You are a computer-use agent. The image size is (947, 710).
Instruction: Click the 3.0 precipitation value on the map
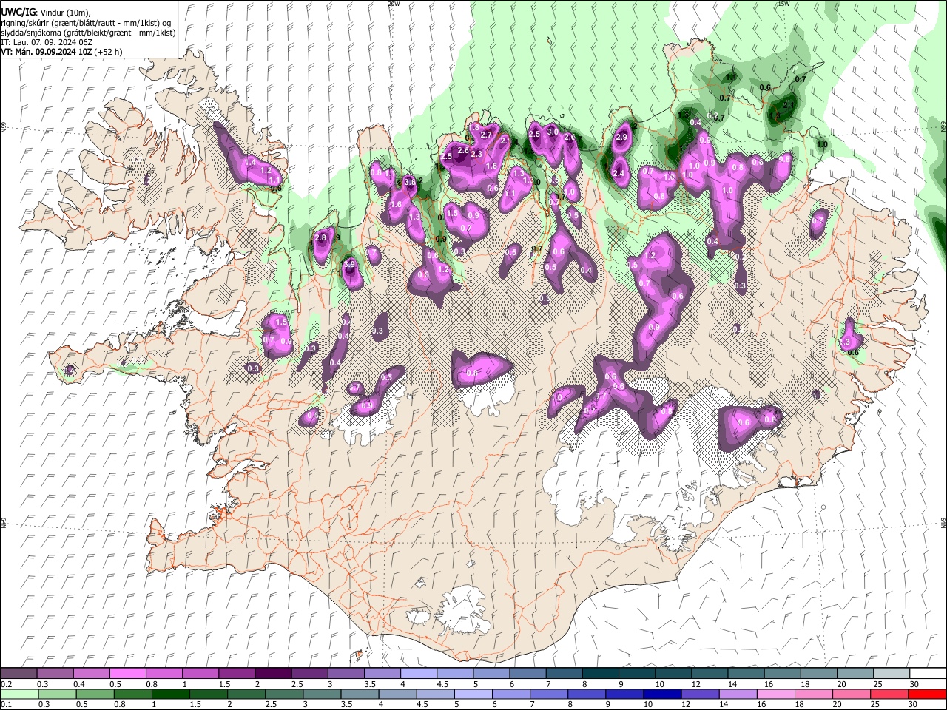coord(553,132)
